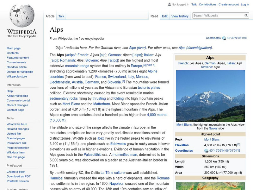Image resolution: width=253 pixels, height=190 pixels.
Task: Open the Help link
Action: coord(10,91)
